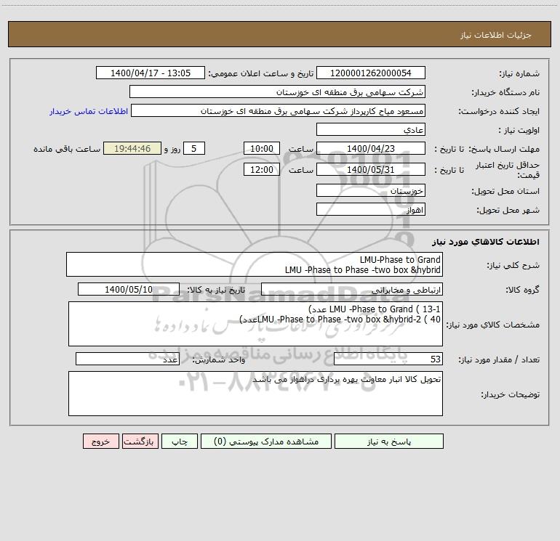Click the شرح کلی نیاز text area

(x=254, y=264)
